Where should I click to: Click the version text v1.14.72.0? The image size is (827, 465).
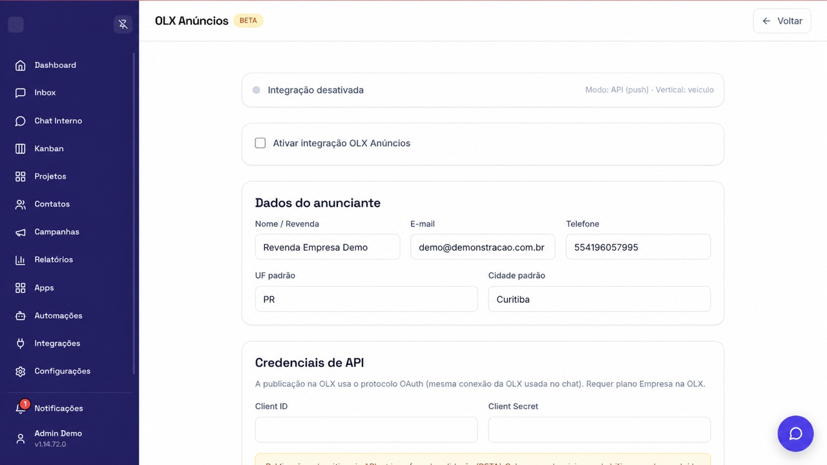coord(50,444)
